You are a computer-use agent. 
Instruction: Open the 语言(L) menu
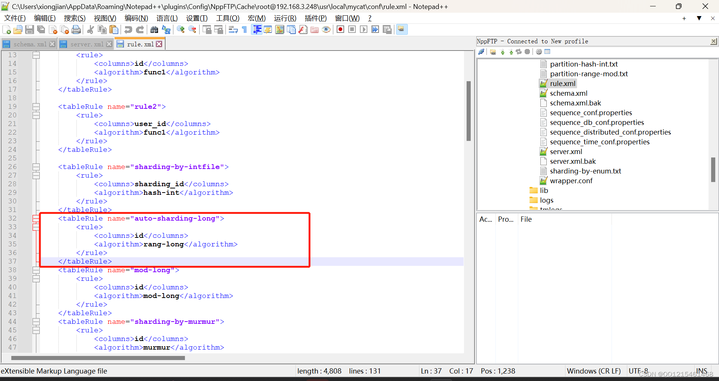167,18
